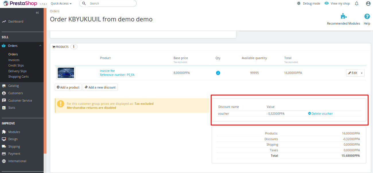Click the Delete voucher link
This screenshot has height=173, width=373.
tap(320, 114)
